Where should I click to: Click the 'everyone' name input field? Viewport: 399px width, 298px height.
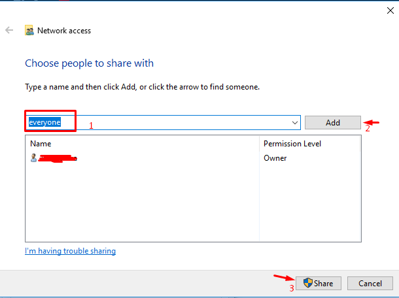[163, 123]
